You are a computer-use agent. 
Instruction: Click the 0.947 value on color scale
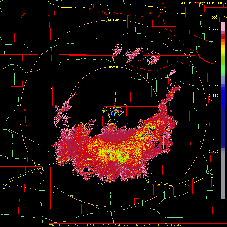pyautogui.click(x=214, y=40)
